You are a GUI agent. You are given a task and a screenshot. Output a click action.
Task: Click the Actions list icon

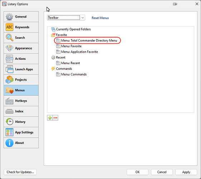(x=9, y=59)
